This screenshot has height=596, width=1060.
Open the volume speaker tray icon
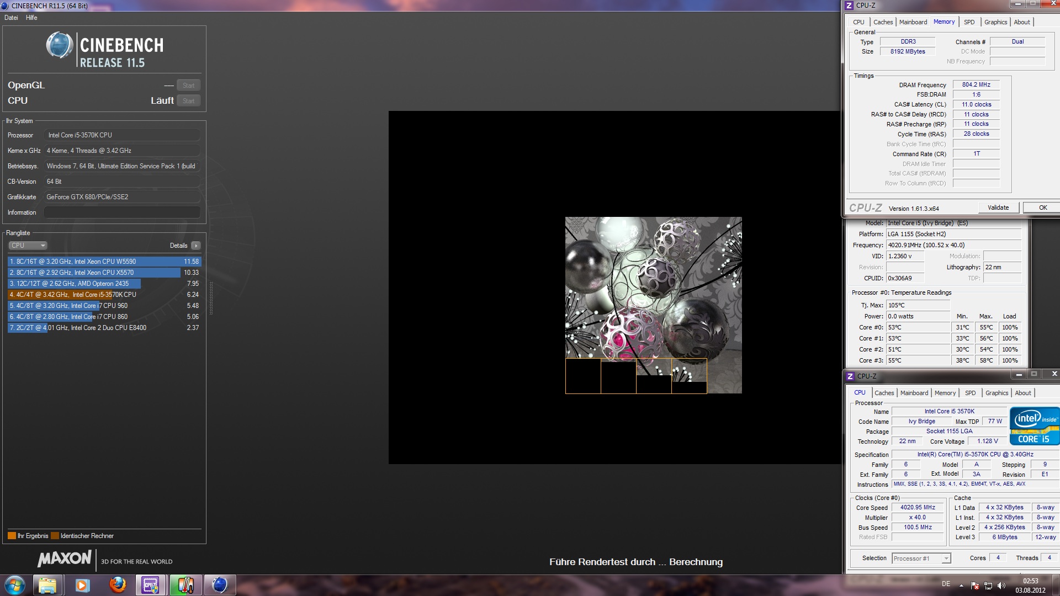(x=1002, y=586)
